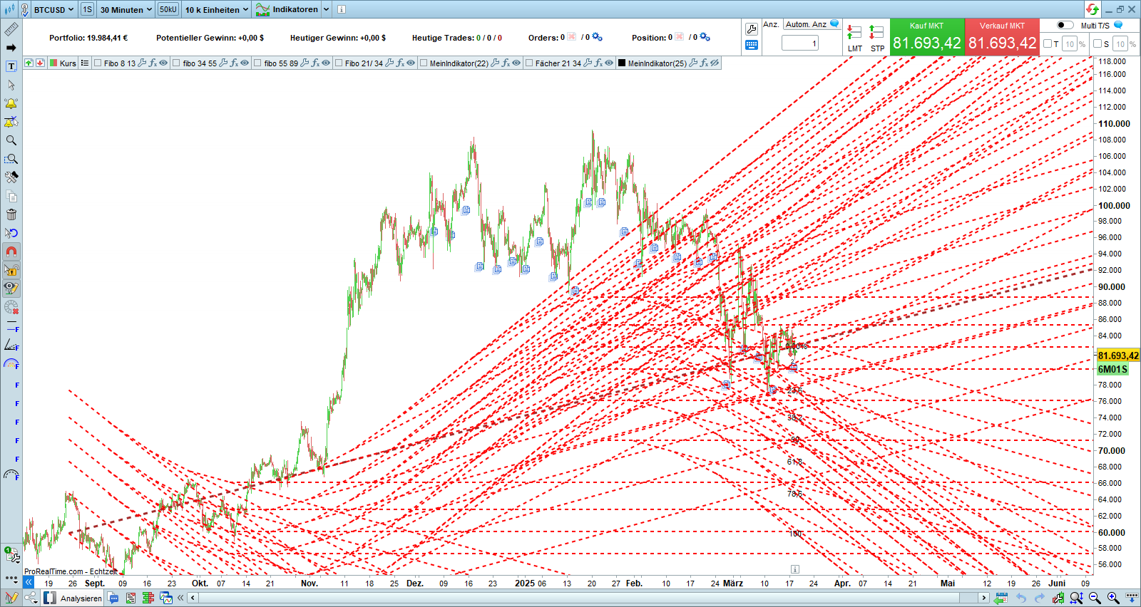Toggle the magnet snap mode
This screenshot has width=1141, height=607.
click(11, 251)
